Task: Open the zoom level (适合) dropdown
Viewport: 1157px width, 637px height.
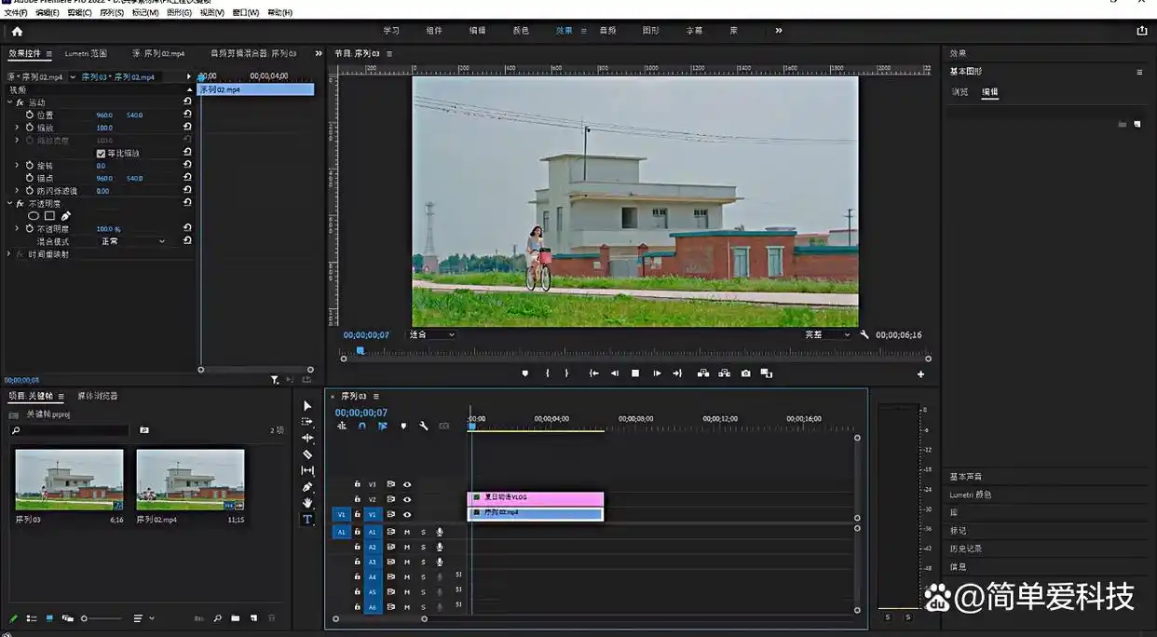Action: pyautogui.click(x=432, y=334)
